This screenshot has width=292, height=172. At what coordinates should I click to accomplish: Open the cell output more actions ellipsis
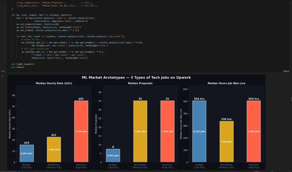[2, 76]
